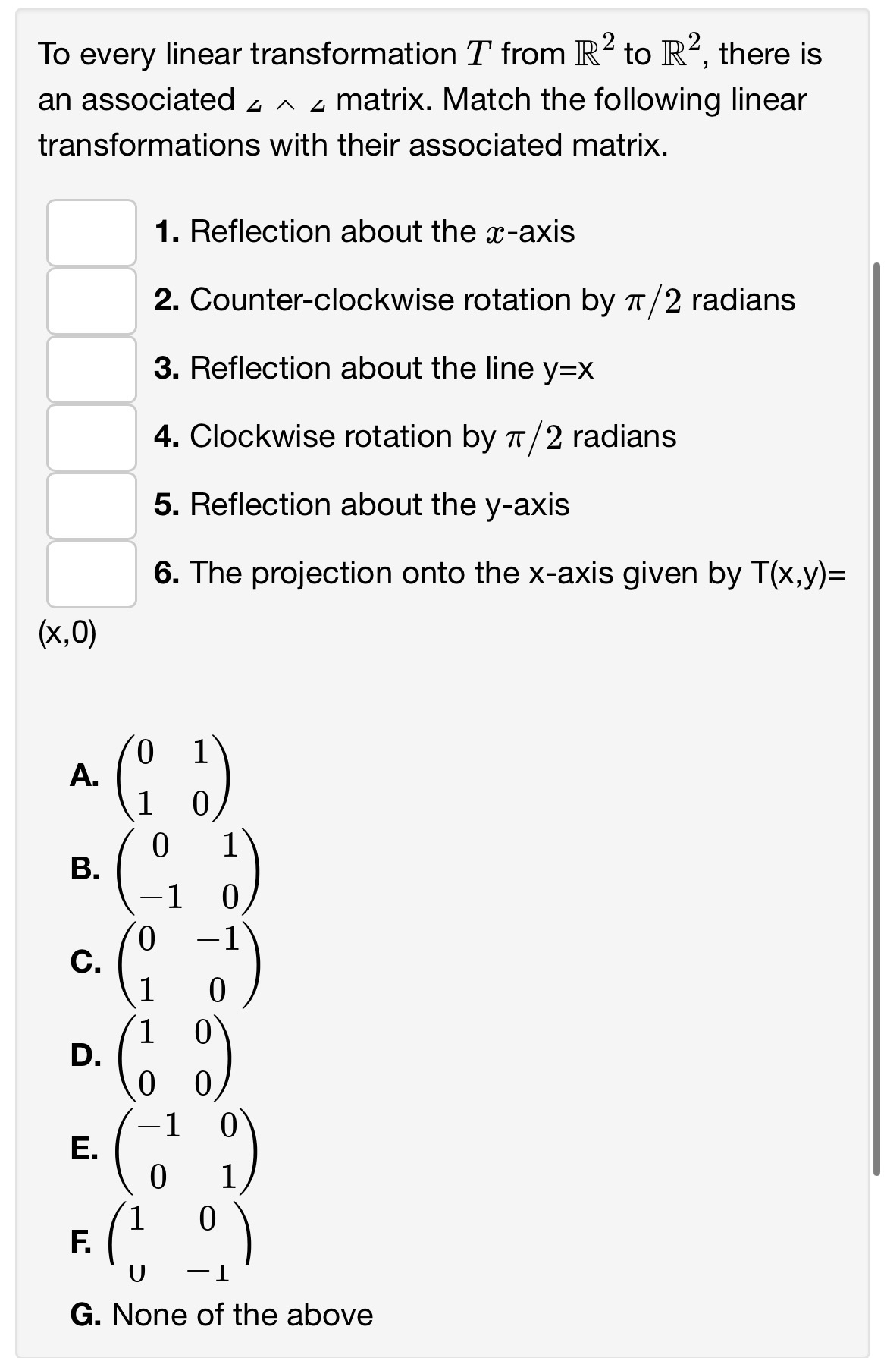Click the answer box for Reflection about the y-axis

point(89,505)
